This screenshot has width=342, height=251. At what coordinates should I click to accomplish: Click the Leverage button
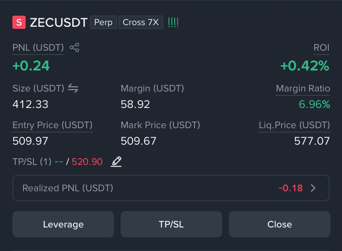tap(63, 224)
